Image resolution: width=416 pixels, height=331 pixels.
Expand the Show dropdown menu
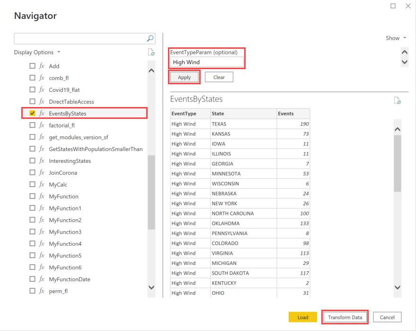tap(396, 38)
